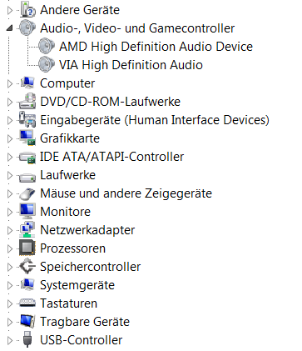Select Eingabegeräte (Human Interface Devices) entry
The width and height of the screenshot is (302, 351).
point(155,120)
